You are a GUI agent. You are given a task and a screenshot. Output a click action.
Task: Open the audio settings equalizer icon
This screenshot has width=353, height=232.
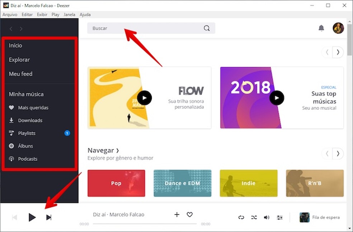point(280,217)
